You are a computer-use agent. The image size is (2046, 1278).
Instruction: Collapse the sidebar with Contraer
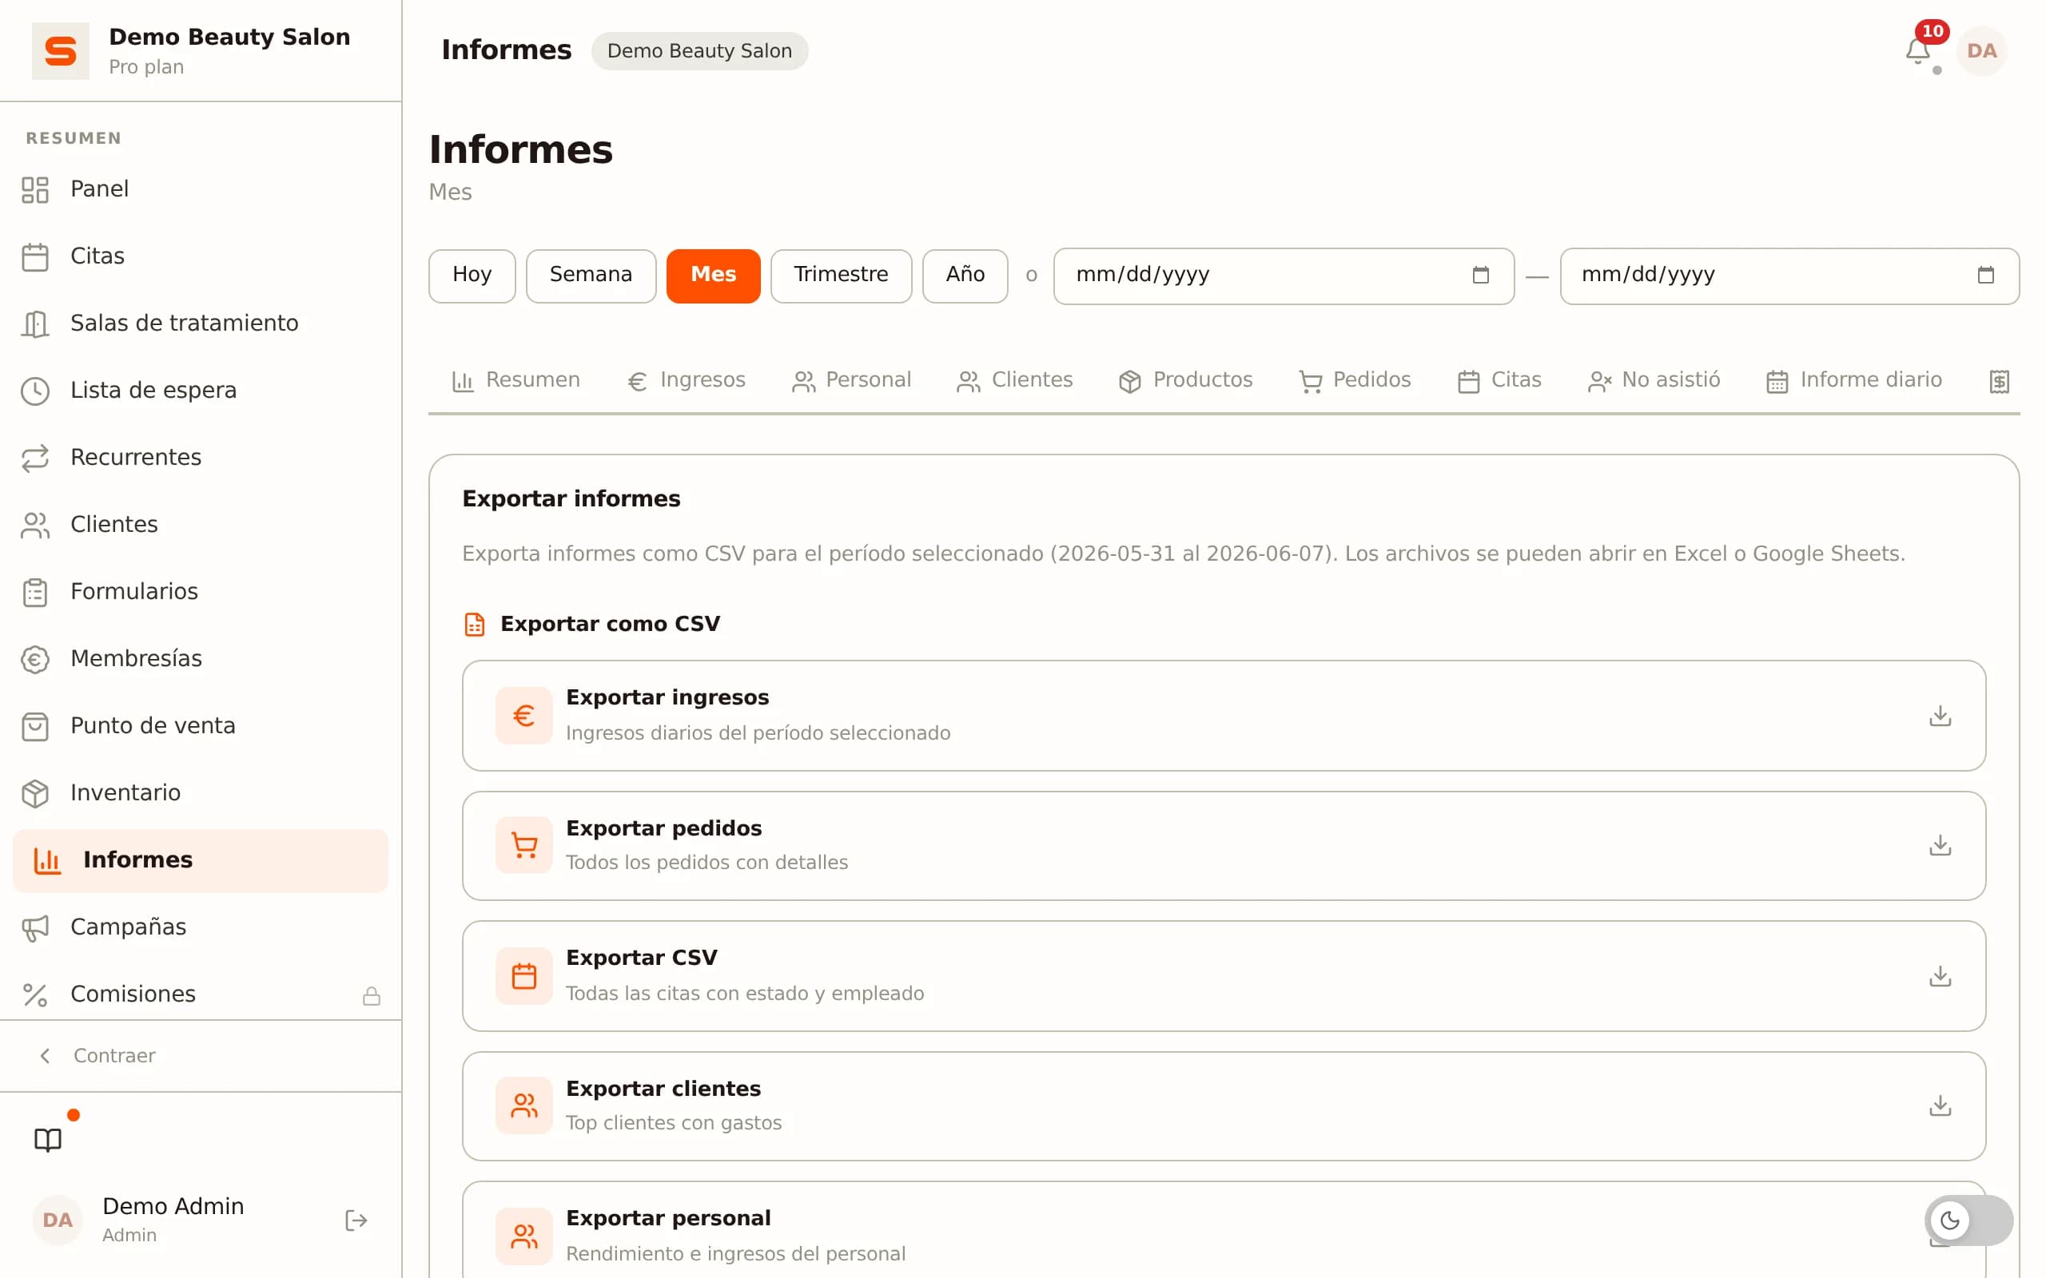pos(98,1056)
